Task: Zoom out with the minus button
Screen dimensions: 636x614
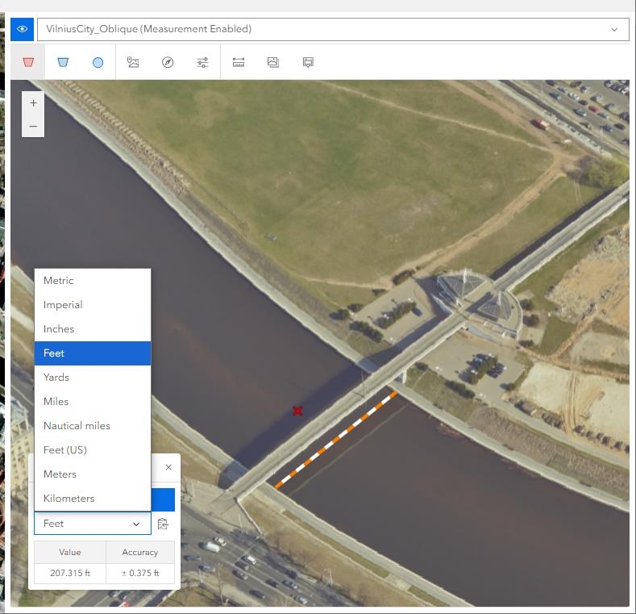Action: tap(33, 126)
